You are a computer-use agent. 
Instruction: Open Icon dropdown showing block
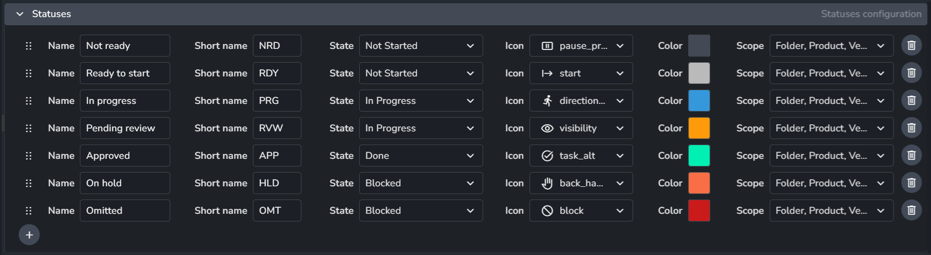tap(581, 210)
